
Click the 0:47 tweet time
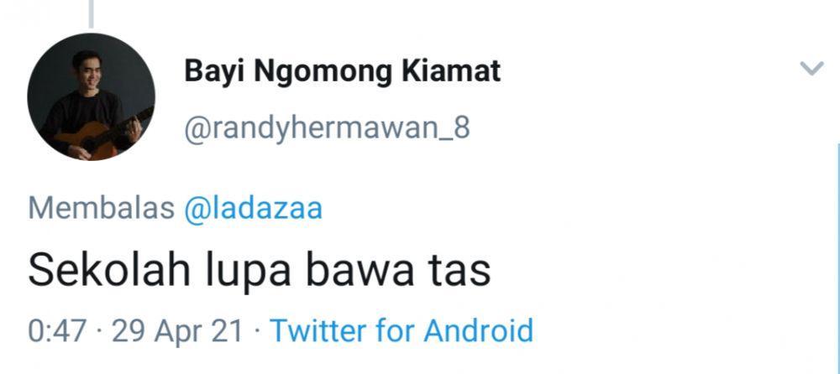click(57, 330)
